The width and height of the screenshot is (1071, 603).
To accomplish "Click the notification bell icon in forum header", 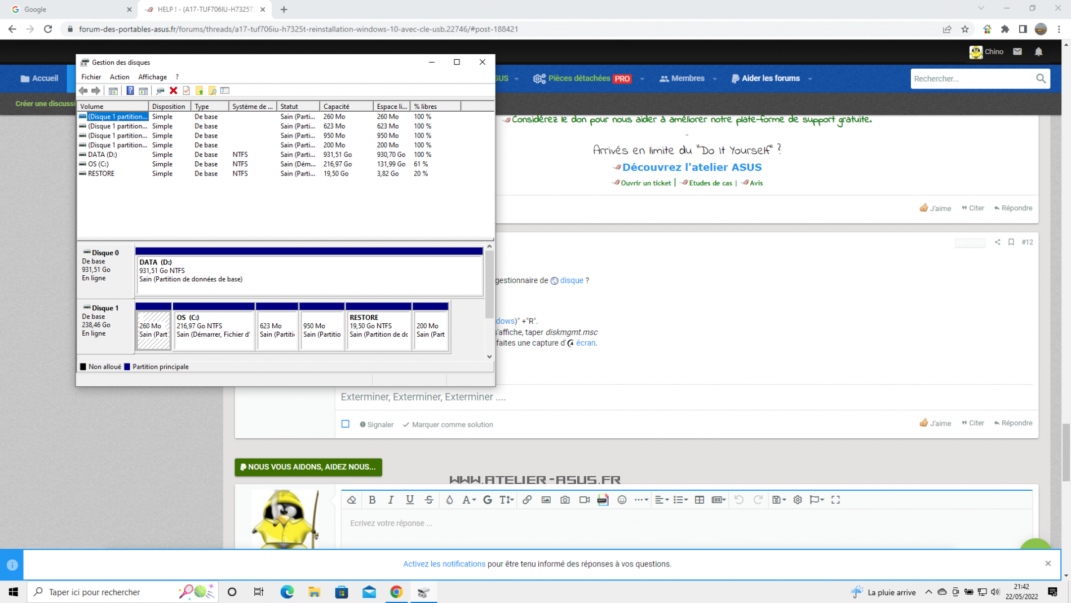I will point(1038,51).
